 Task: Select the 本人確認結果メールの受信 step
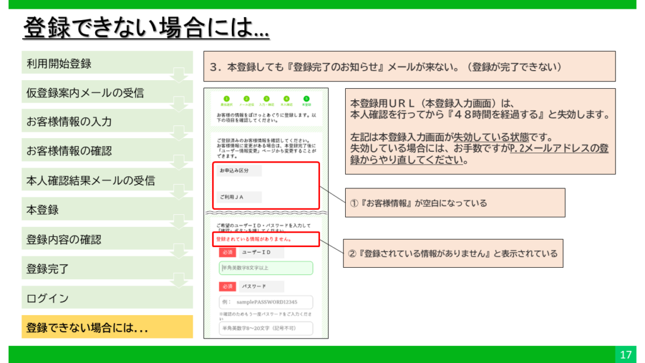pyautogui.click(x=107, y=180)
